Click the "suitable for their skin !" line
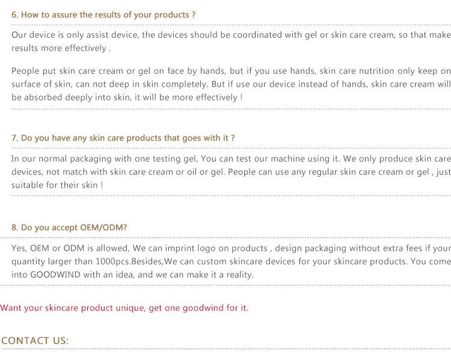This screenshot has width=451, height=354. [x=57, y=185]
